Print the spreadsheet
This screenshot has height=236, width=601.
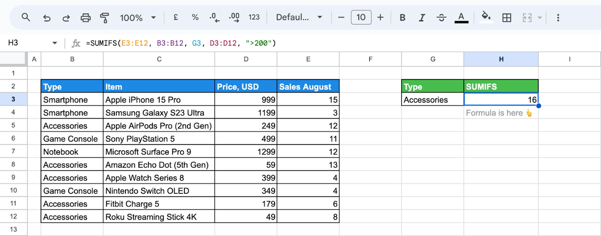point(85,18)
